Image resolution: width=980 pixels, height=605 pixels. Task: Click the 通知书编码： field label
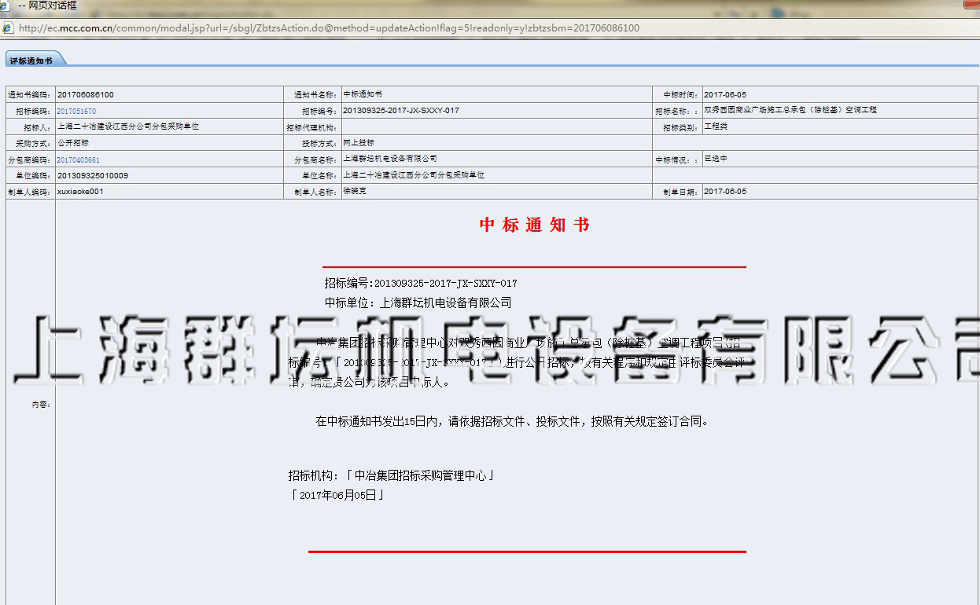[30, 95]
